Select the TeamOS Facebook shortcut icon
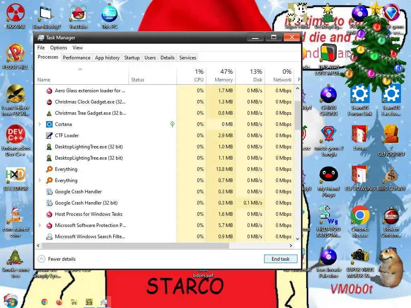Viewport: 411px width, 308px height. [x=391, y=100]
